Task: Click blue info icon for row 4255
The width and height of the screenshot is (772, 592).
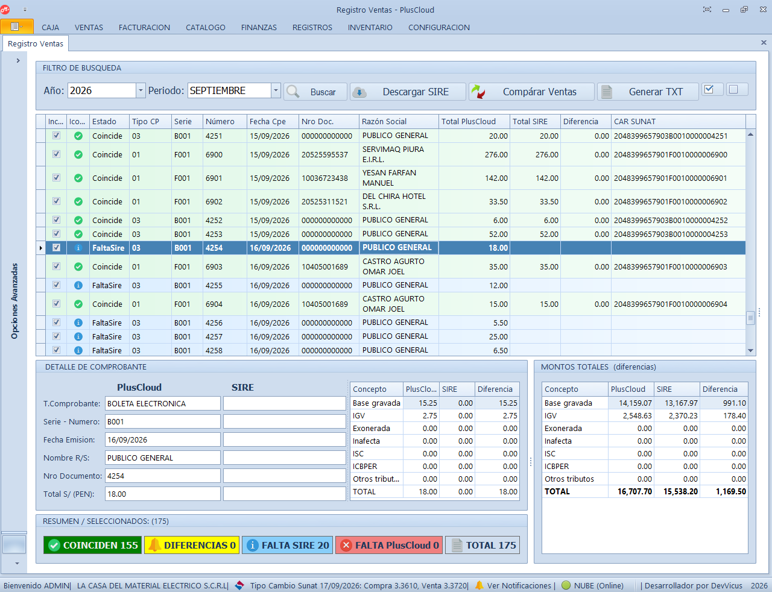Action: tap(78, 286)
